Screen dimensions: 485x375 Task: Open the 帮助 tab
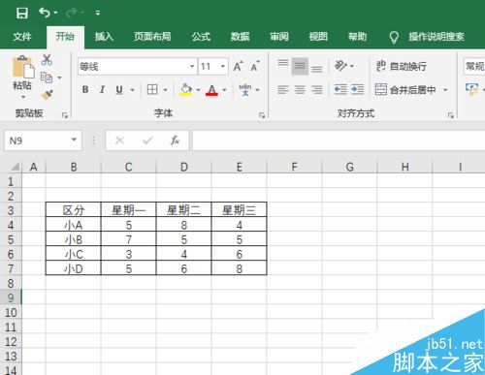click(x=357, y=37)
